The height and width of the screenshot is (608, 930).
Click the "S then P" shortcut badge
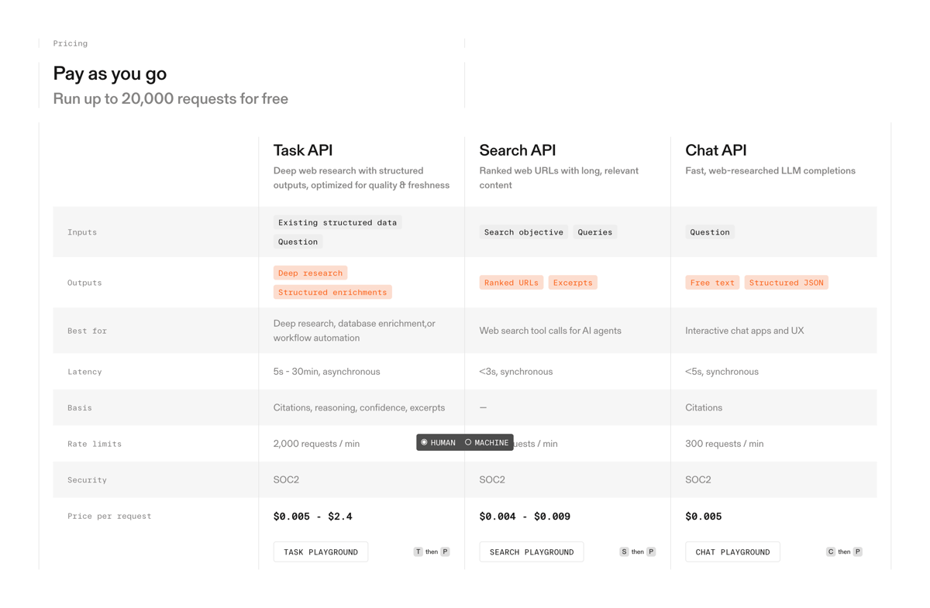[637, 551]
